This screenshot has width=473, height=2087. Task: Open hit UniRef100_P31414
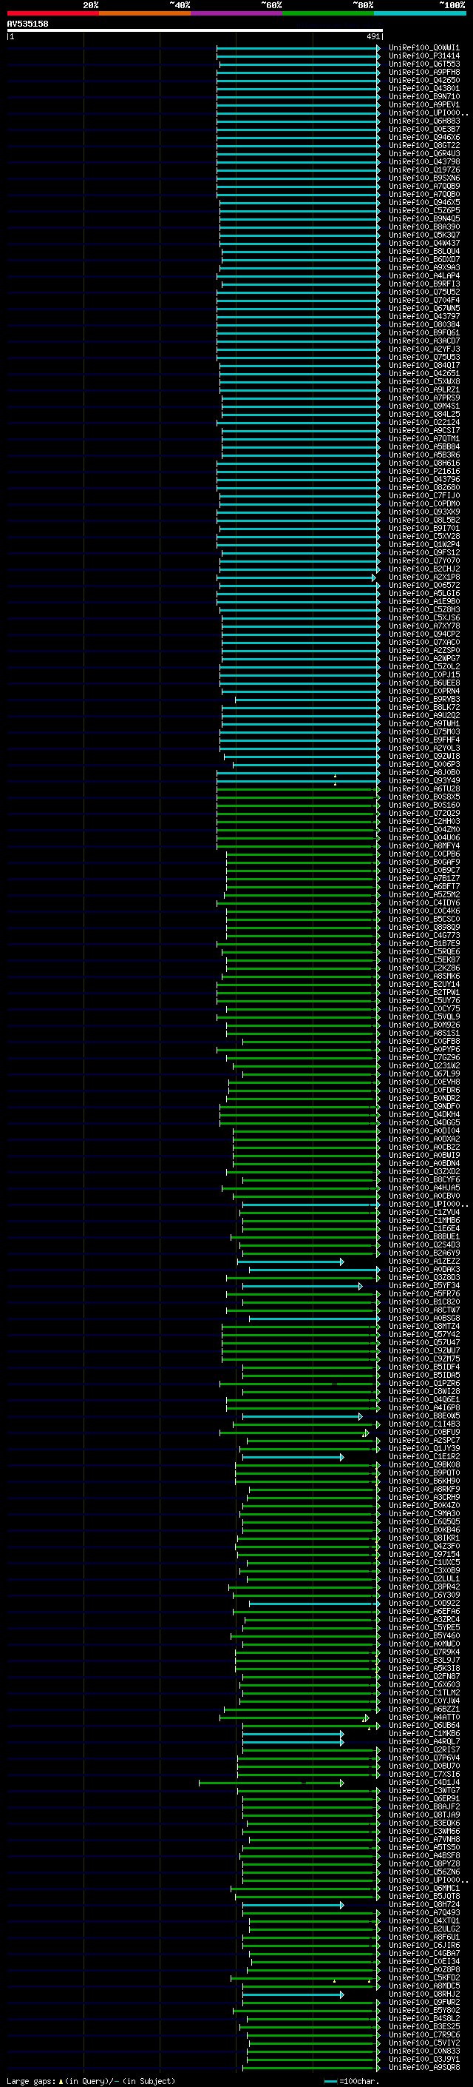[x=423, y=56]
